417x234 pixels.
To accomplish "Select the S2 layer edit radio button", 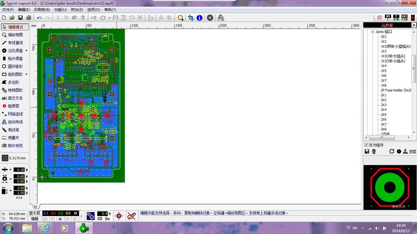I will tap(68, 219).
